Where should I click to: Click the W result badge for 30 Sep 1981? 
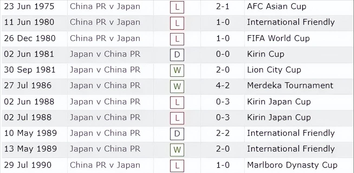[x=177, y=70]
